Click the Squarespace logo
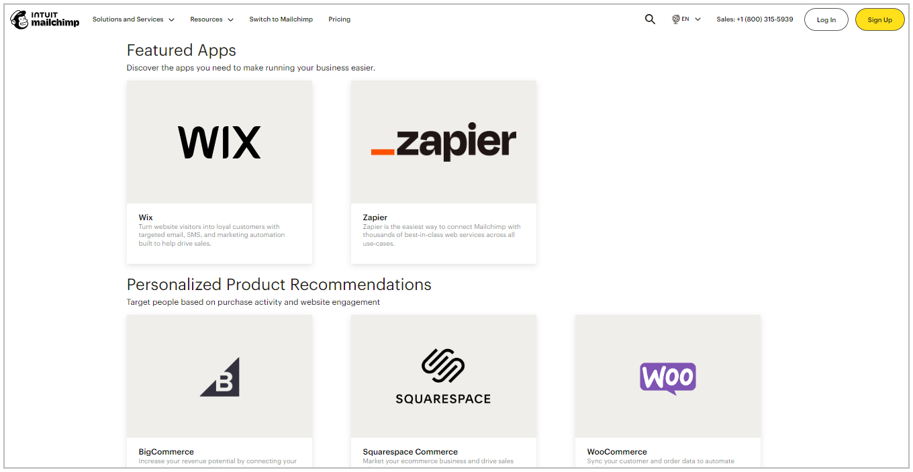The height and width of the screenshot is (472, 913). tap(443, 376)
